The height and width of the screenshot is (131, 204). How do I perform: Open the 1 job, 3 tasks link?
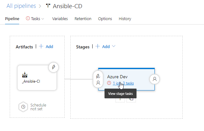point(123,83)
